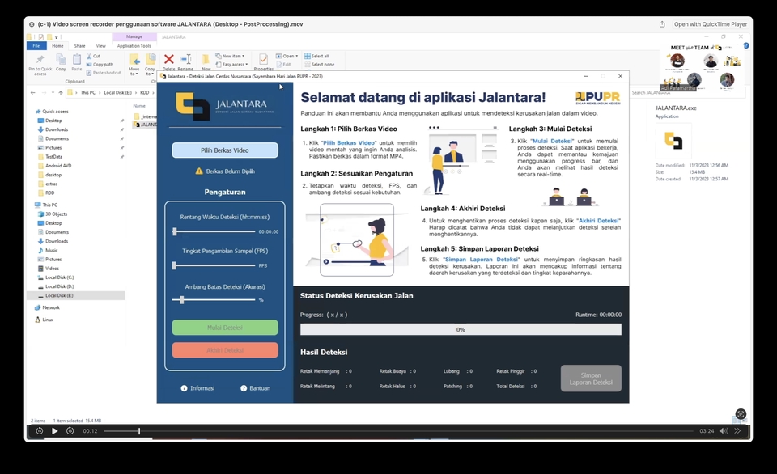Viewport: 777px width, 474px height.
Task: Click Local Disk (E:) in address bar
Action: pos(118,93)
